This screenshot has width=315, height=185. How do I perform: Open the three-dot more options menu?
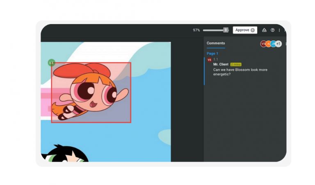(279, 30)
